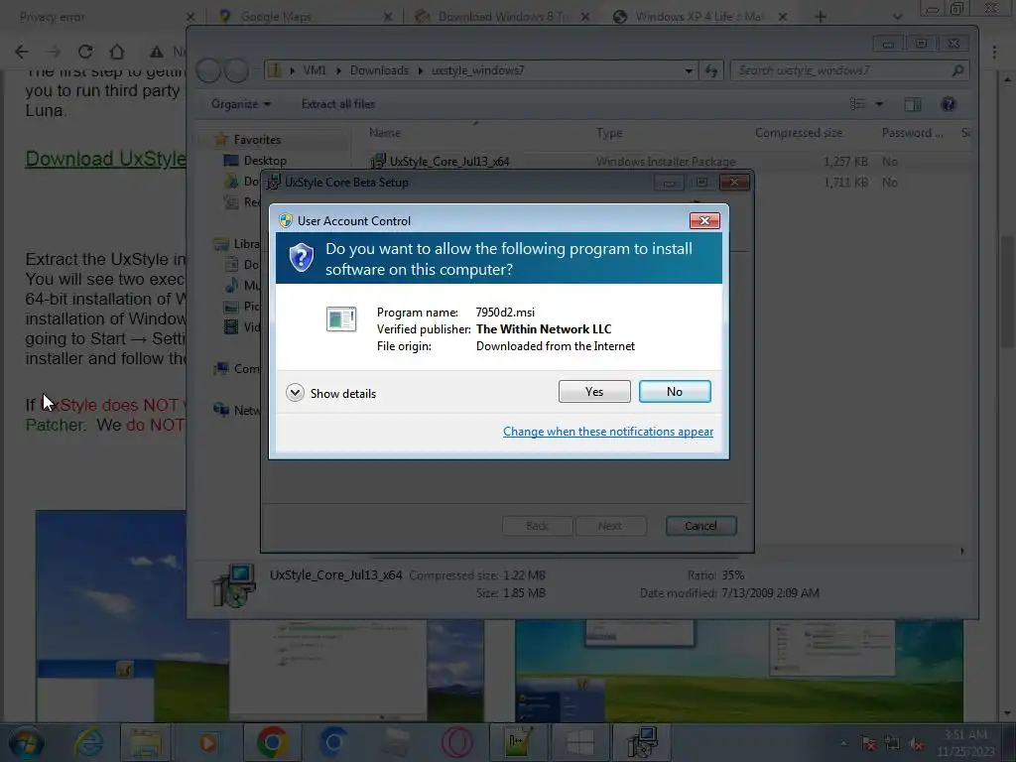
Task: Switch to Download Windows 8 browser tab
Action: tap(500, 17)
